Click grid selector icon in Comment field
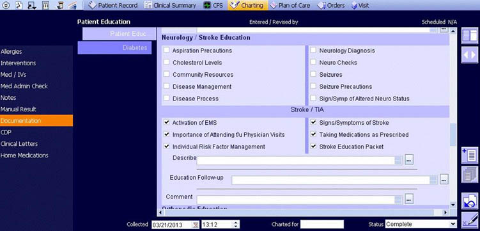 pos(398,200)
